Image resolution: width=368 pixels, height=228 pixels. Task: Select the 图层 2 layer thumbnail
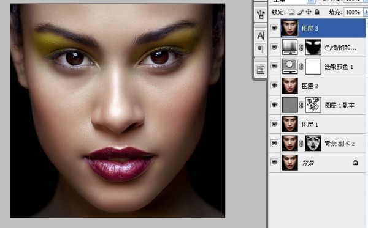point(290,86)
